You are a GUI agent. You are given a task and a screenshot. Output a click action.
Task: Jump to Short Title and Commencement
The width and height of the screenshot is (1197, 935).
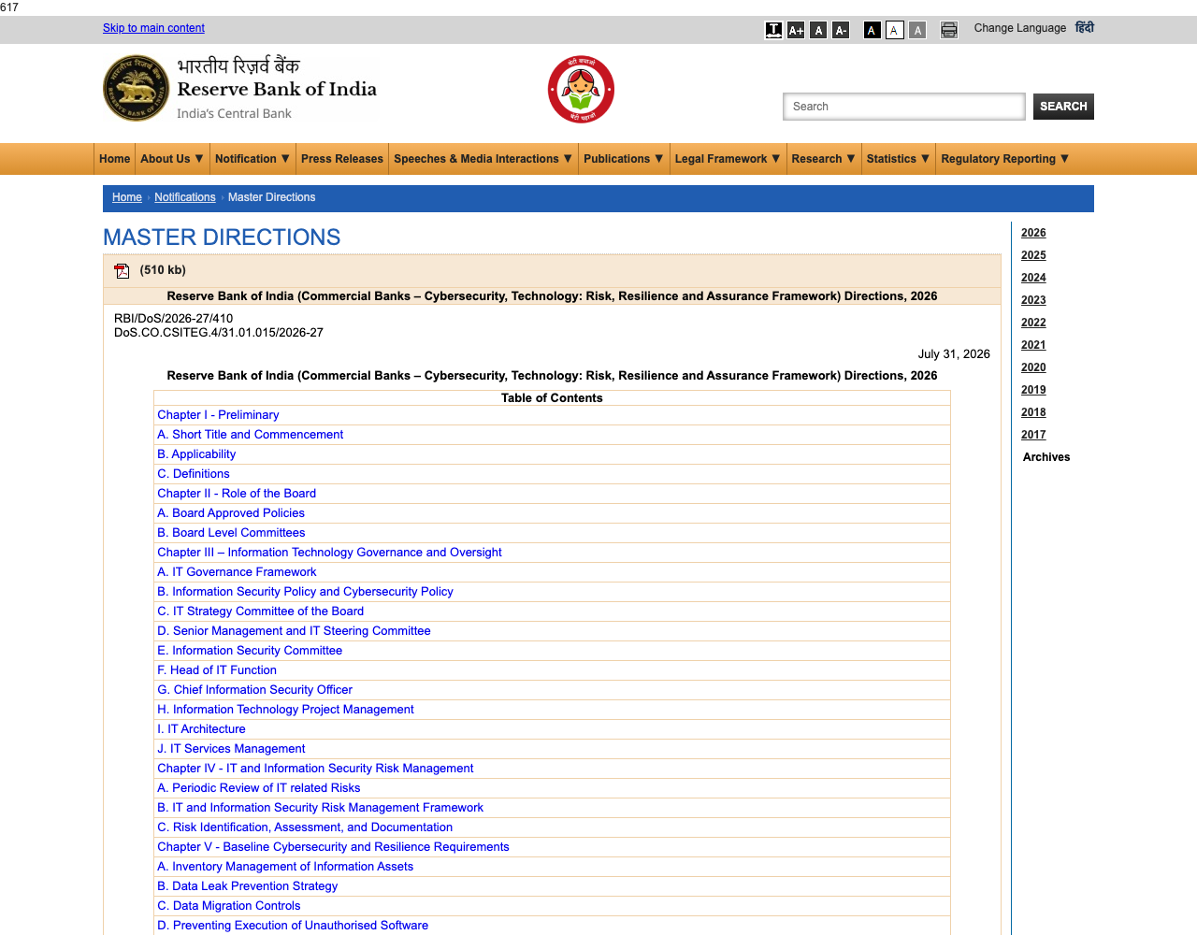click(x=250, y=435)
